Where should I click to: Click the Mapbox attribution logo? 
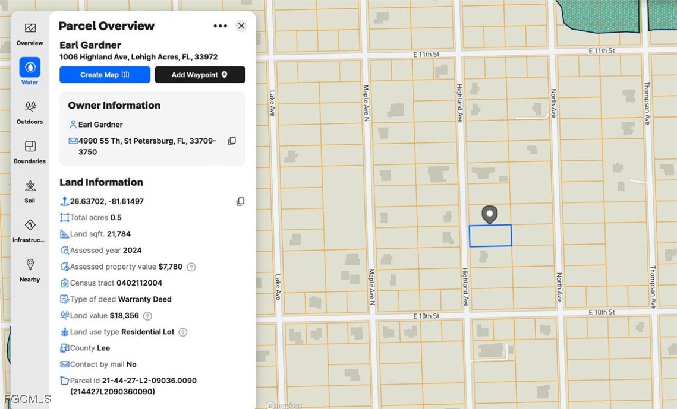click(x=284, y=405)
